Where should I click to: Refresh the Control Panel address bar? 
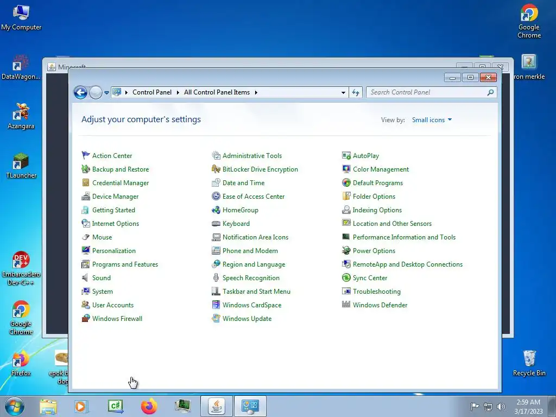pyautogui.click(x=356, y=92)
